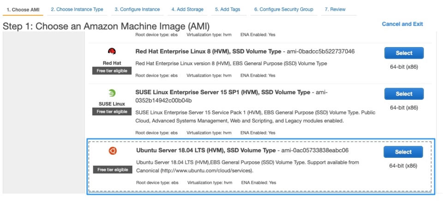Click Virtualization type: hvm in Red Hat row
Image resolution: width=443 pixels, height=210 pixels.
pyautogui.click(x=209, y=76)
